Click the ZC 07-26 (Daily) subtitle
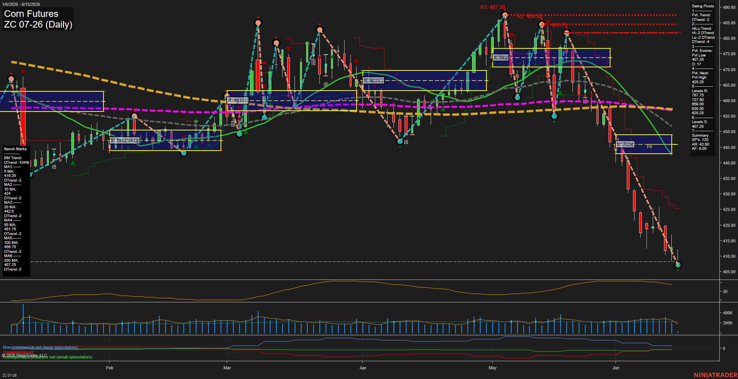This screenshot has height=379, width=738. [38, 25]
